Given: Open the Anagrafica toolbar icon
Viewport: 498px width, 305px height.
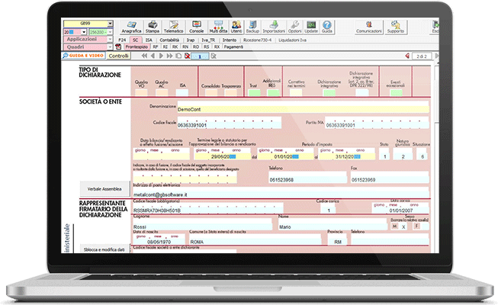Looking at the screenshot, I should [133, 27].
